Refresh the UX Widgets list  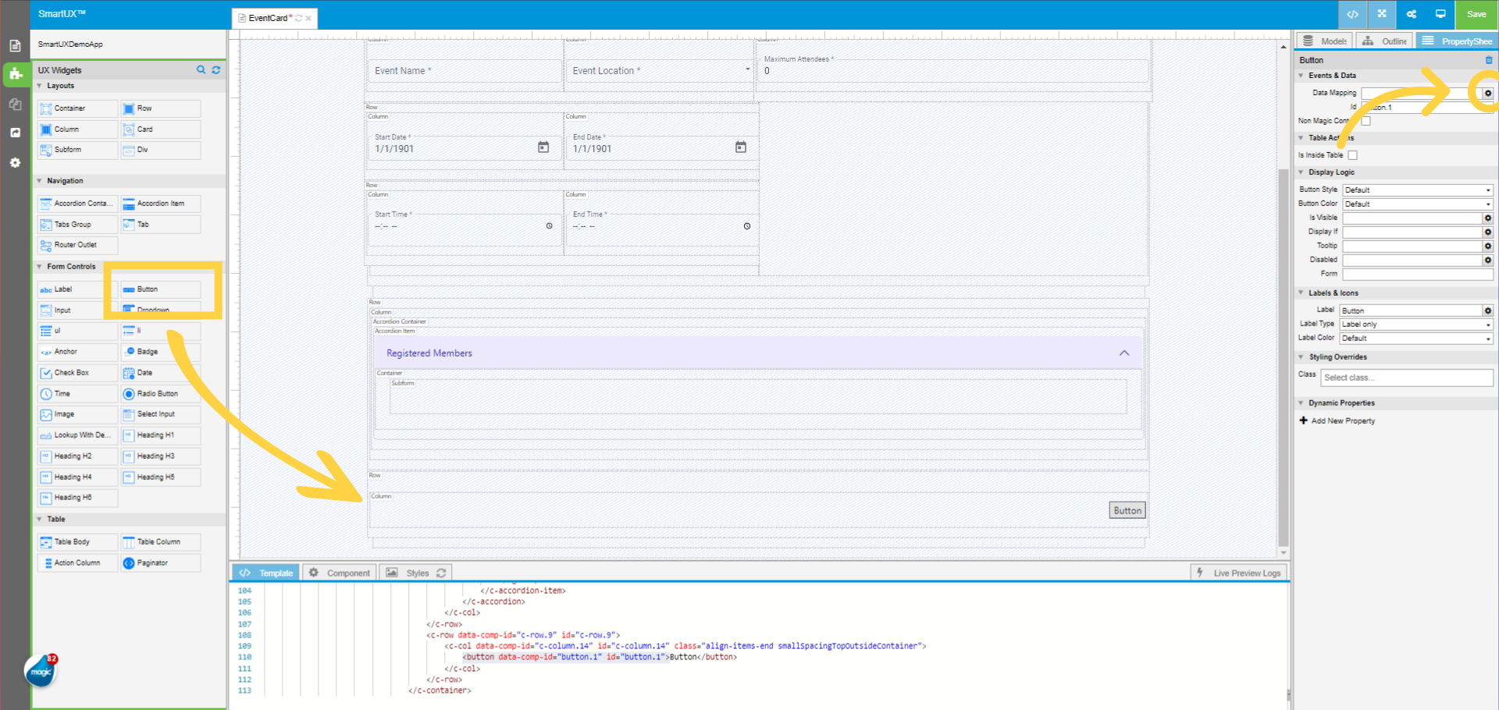(x=216, y=70)
